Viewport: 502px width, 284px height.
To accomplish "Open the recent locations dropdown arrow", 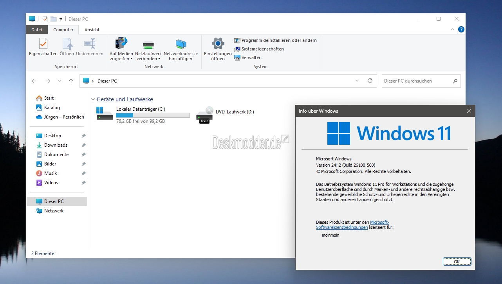I will (60, 81).
